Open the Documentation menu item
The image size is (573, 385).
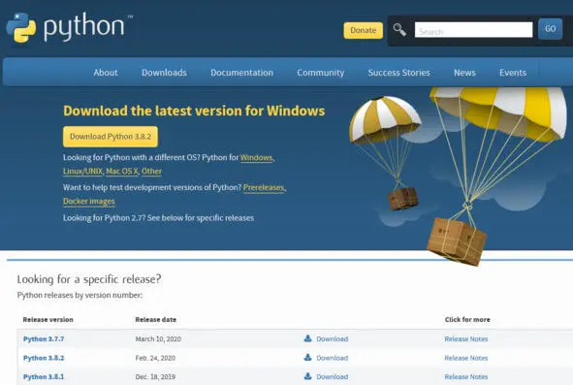point(242,73)
